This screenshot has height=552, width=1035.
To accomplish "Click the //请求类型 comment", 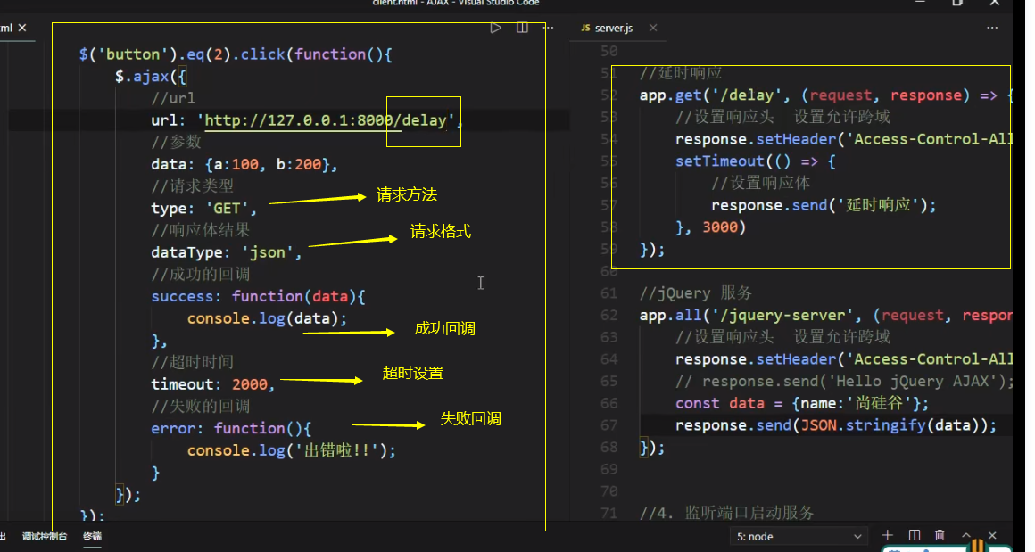I will (x=192, y=186).
